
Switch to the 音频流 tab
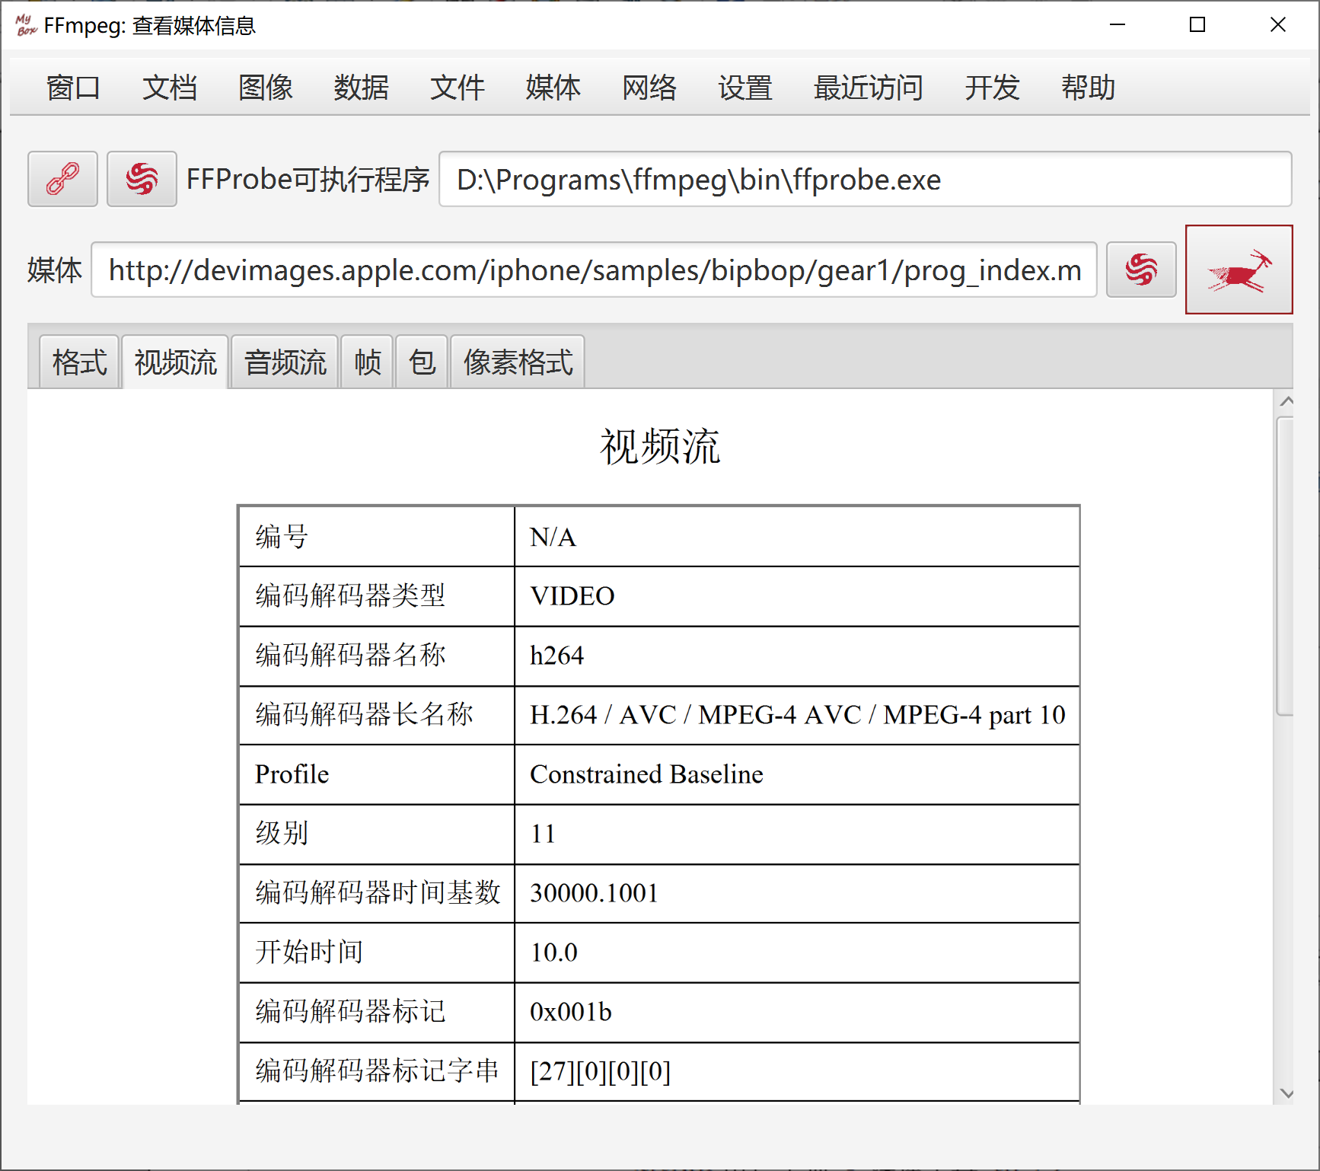click(x=285, y=362)
